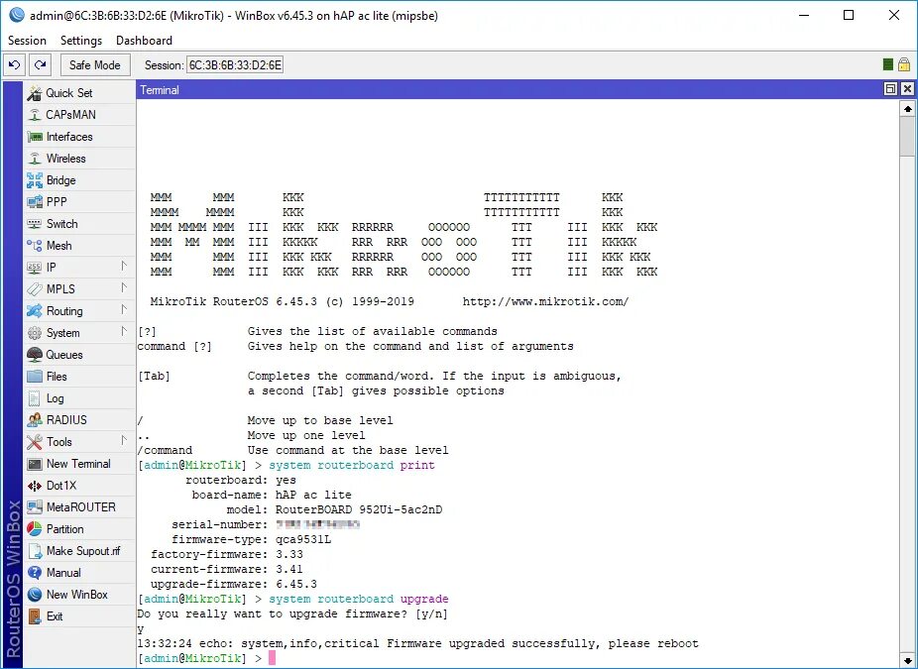Expand the Routing submenu arrow
Viewport: 918px width, 669px height.
click(x=124, y=309)
